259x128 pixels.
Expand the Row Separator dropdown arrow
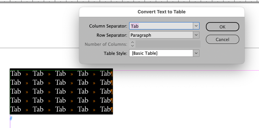[196, 35]
